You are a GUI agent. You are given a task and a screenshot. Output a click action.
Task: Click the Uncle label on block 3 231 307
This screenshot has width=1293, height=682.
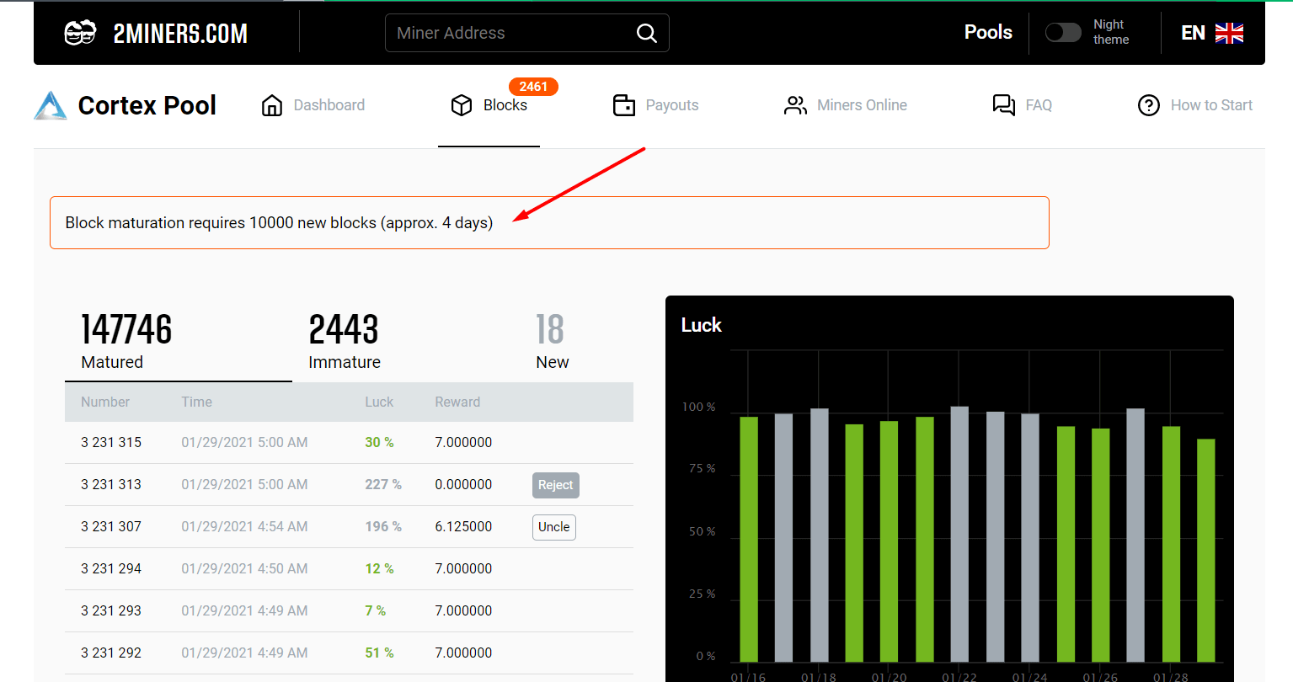(x=553, y=527)
